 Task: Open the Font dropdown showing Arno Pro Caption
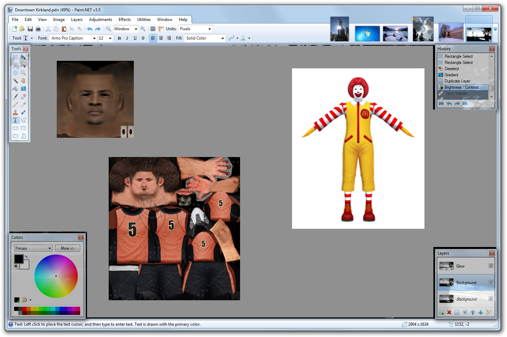94,38
